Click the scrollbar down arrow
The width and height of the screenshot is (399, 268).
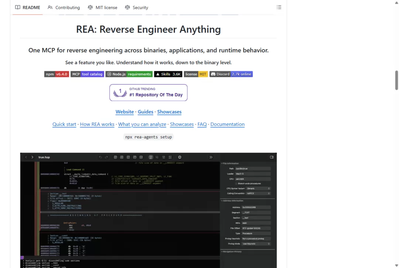[396, 266]
